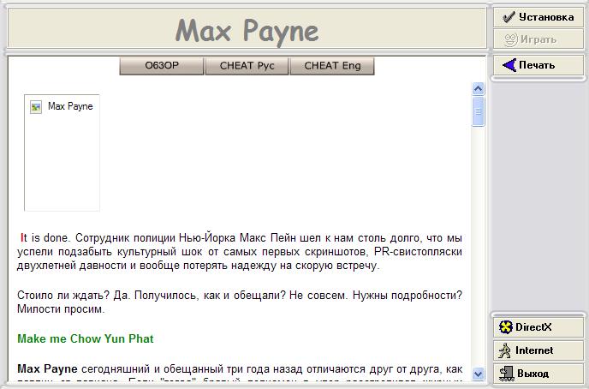Click the Выход exit icon
Image resolution: width=589 pixels, height=389 pixels.
(x=506, y=374)
